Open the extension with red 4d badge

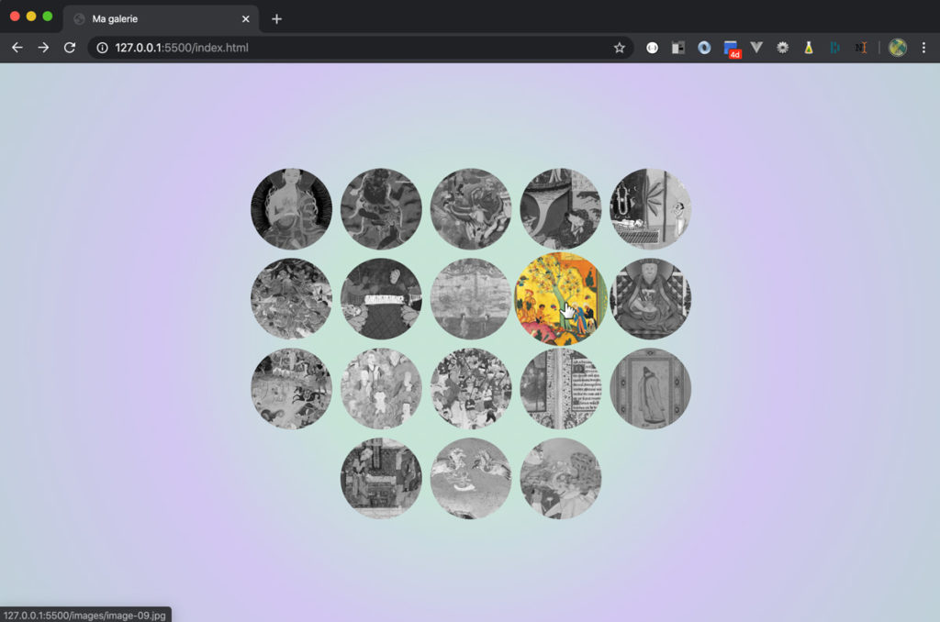point(732,49)
